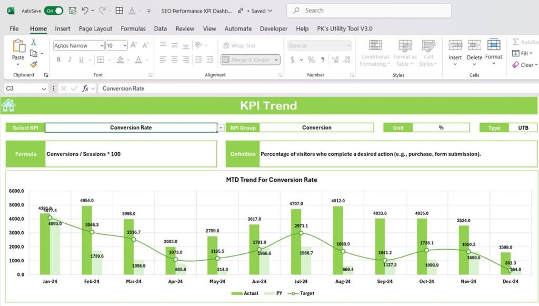Switch to the Formulas ribbon tab

[x=133, y=28]
